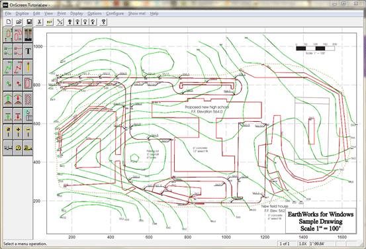The image size is (366, 249).
Task: Click the yellow bulldozer calculate icon
Action: 28,148
